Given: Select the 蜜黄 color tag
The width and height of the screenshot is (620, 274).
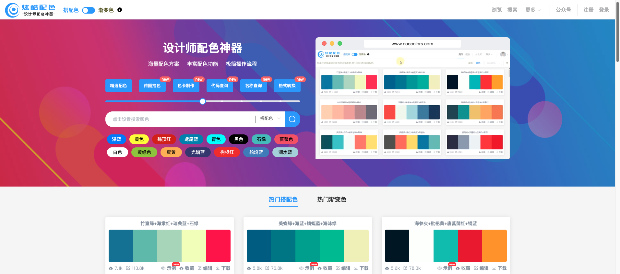Looking at the screenshot, I should click(171, 152).
